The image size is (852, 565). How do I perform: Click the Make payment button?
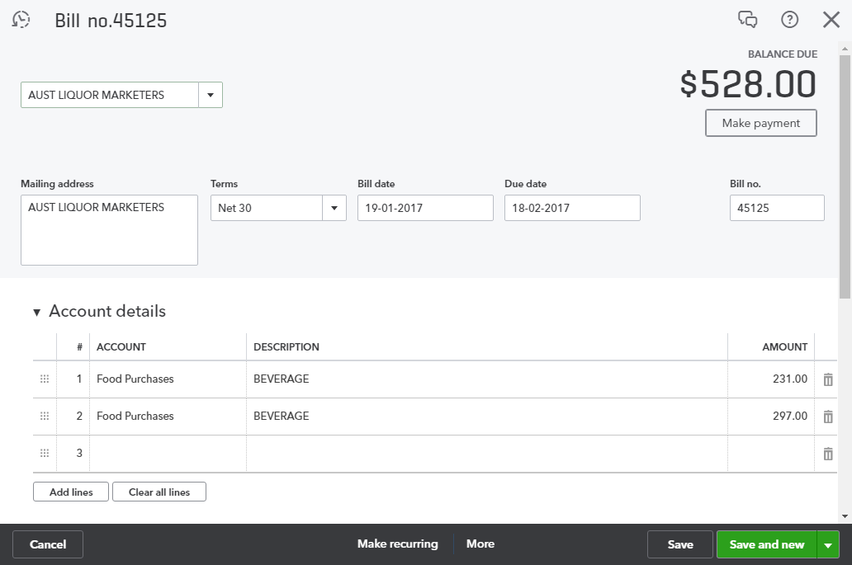click(760, 123)
